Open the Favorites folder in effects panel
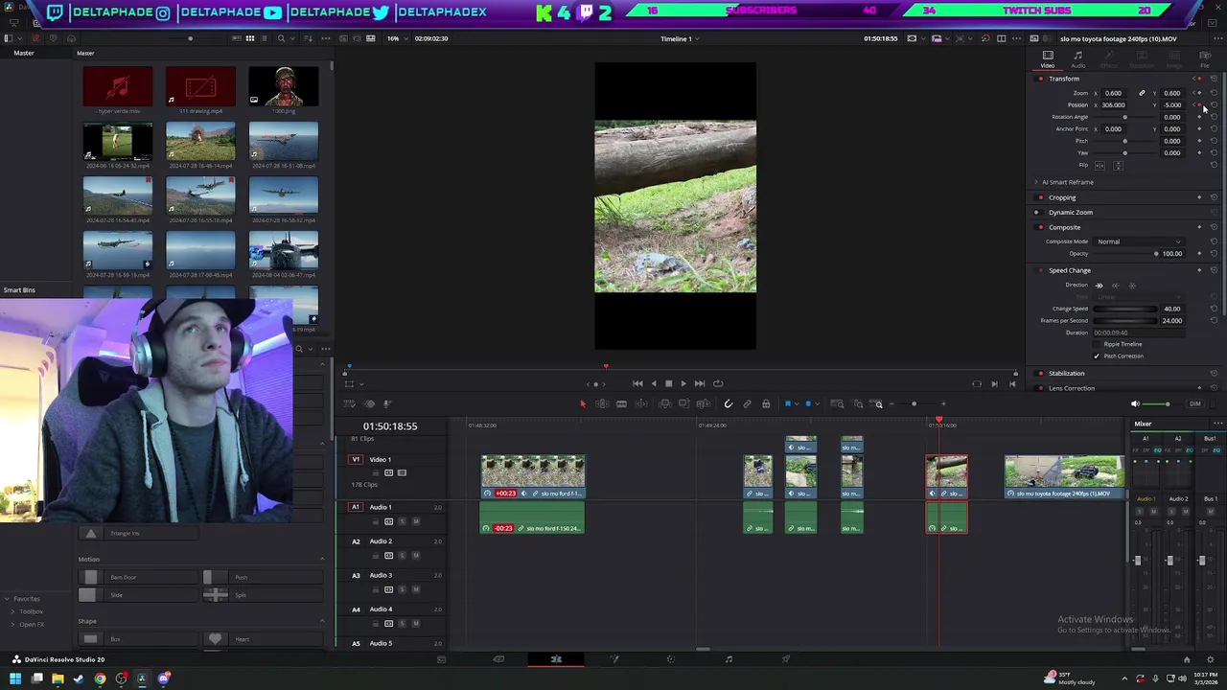The width and height of the screenshot is (1227, 690). tap(27, 599)
